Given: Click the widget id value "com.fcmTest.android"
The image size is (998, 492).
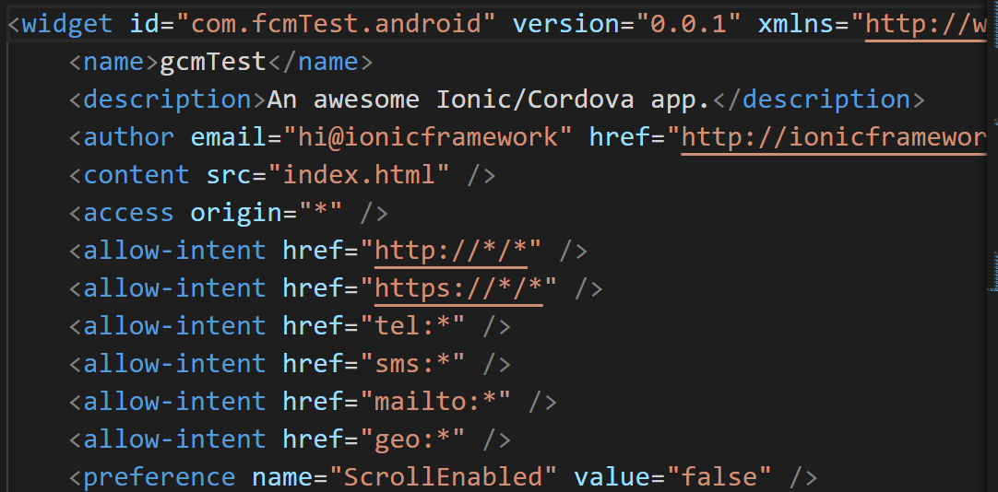Looking at the screenshot, I should (337, 24).
